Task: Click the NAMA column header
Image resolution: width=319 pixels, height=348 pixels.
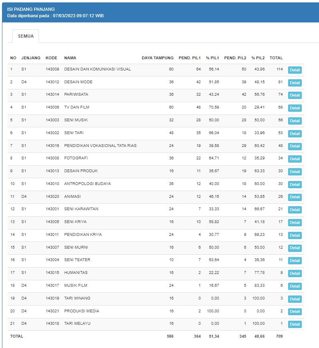Action: click(x=70, y=58)
